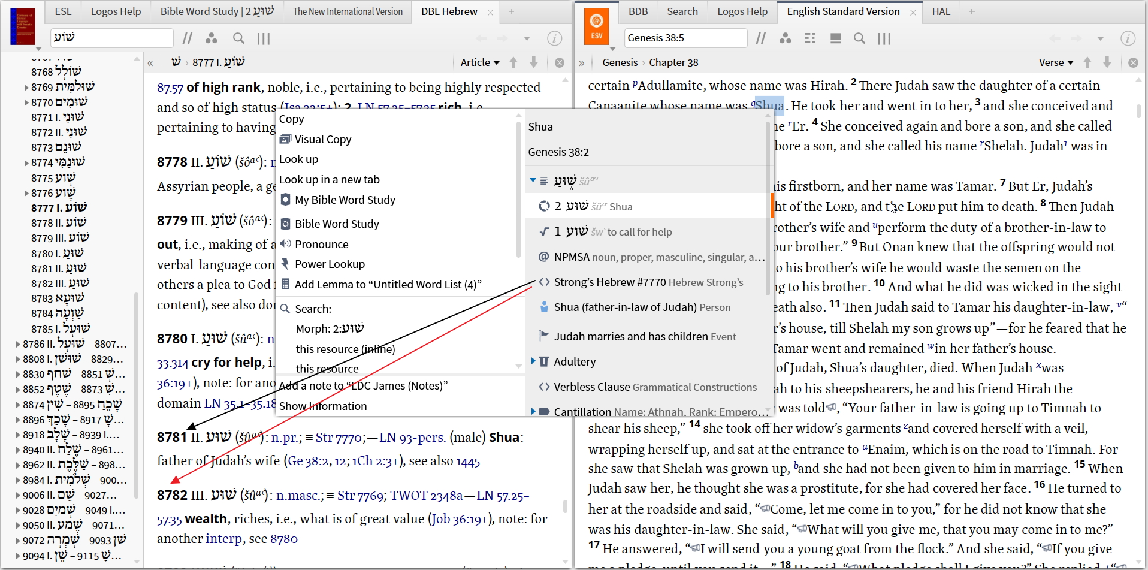The height and width of the screenshot is (570, 1148).
Task: Add a new tab in the left panel
Action: click(511, 11)
